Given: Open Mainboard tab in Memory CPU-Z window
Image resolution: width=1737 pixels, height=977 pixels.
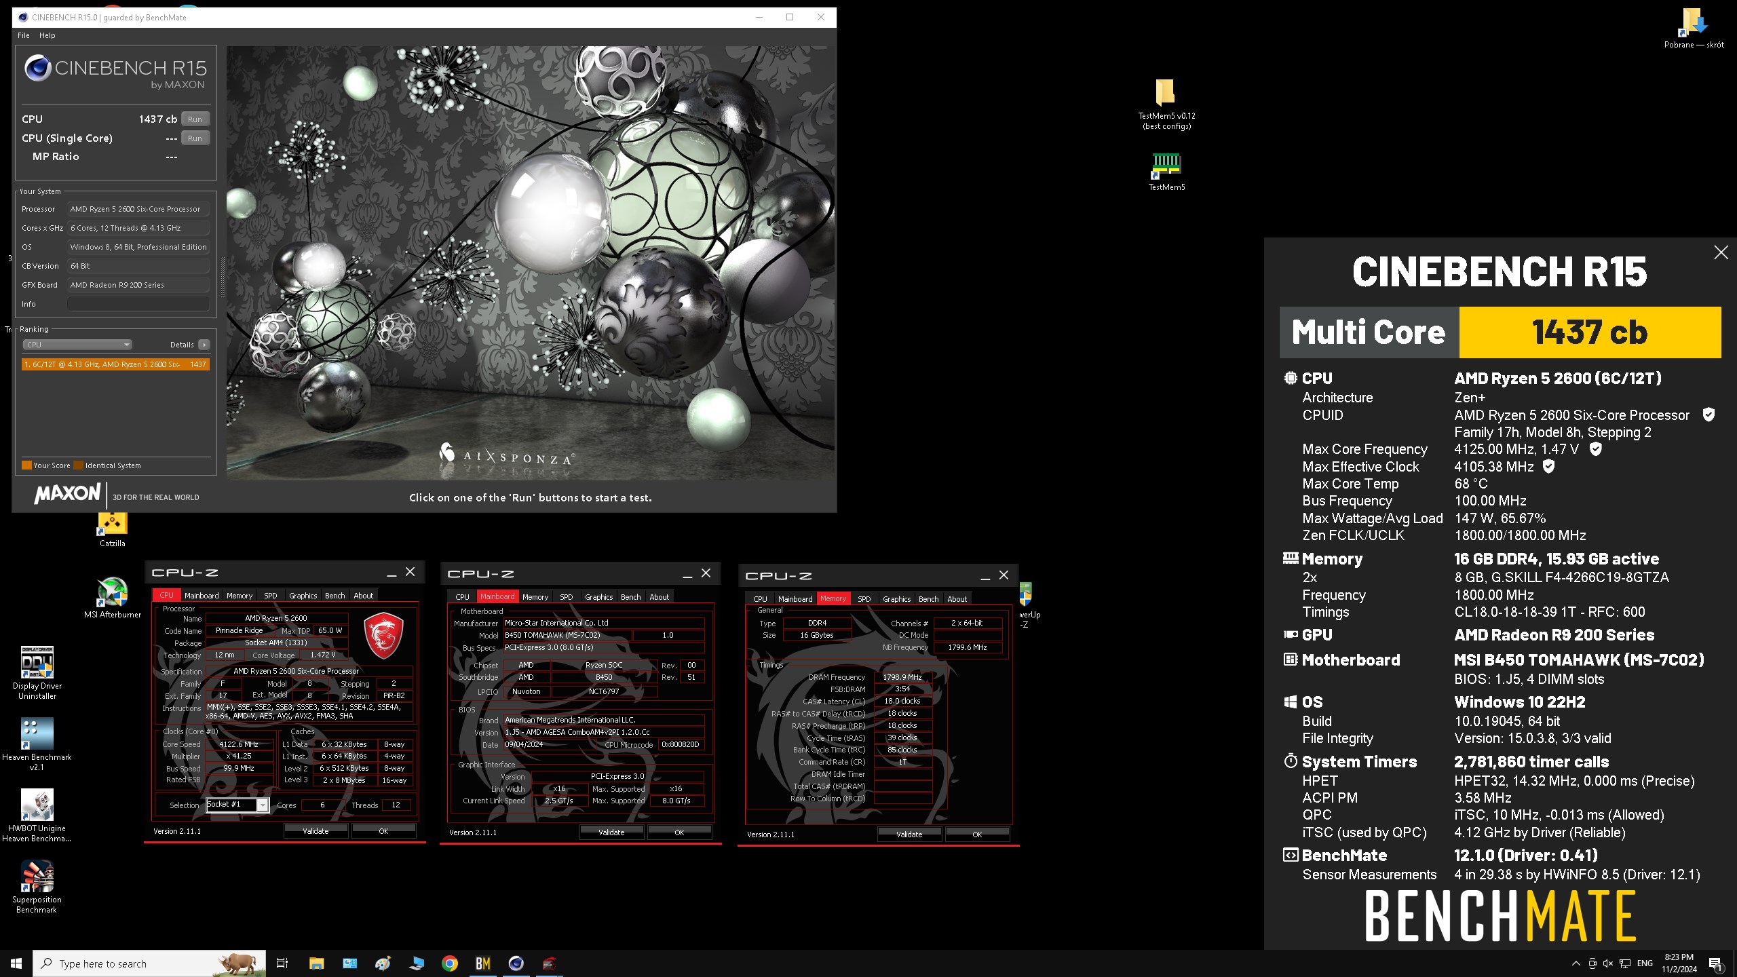Looking at the screenshot, I should click(795, 599).
